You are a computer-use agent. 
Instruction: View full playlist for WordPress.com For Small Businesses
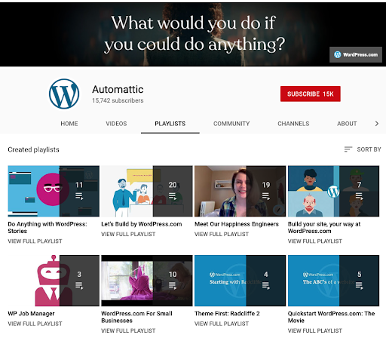128,330
